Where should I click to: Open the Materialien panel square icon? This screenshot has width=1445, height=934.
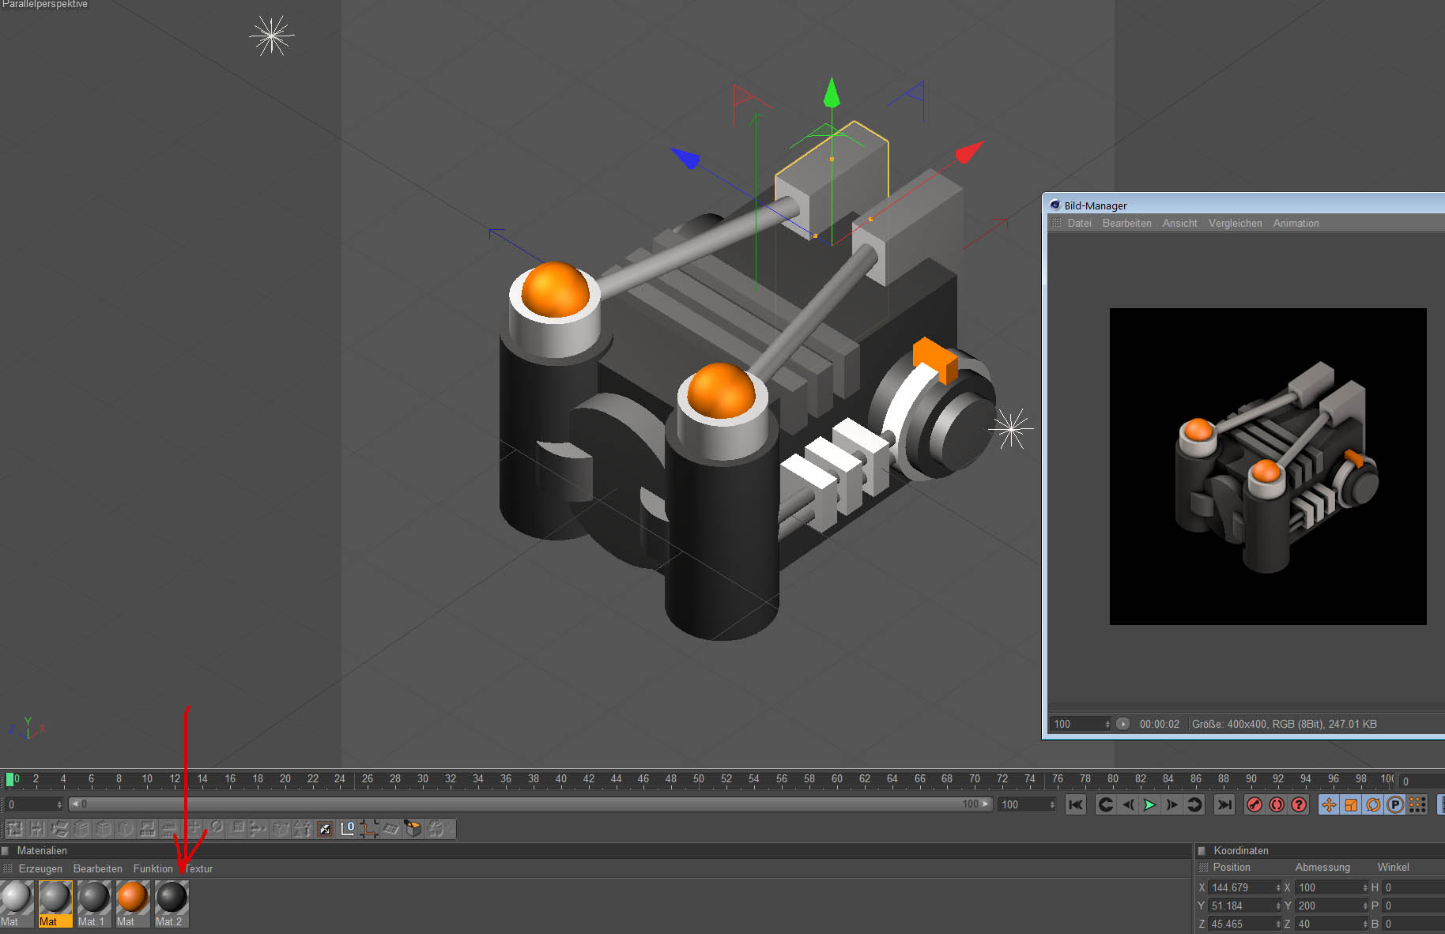pos(6,851)
